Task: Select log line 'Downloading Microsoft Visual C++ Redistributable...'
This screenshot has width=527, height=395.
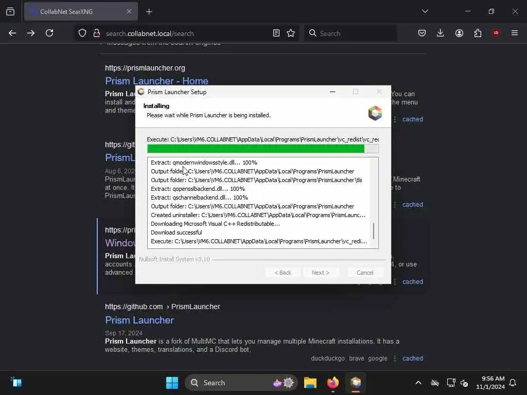Action: (215, 224)
